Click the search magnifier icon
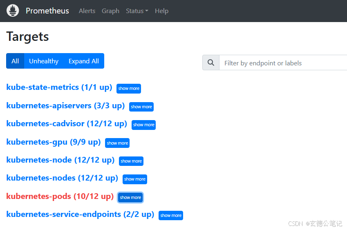Viewport: 347px width, 230px height. 211,63
